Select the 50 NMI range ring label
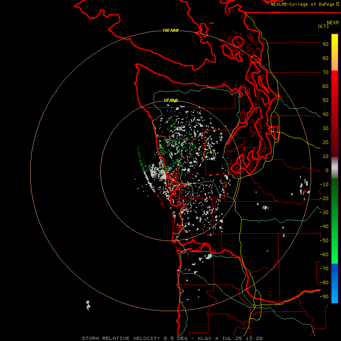Viewport: 341px width, 341px height. pos(170,100)
